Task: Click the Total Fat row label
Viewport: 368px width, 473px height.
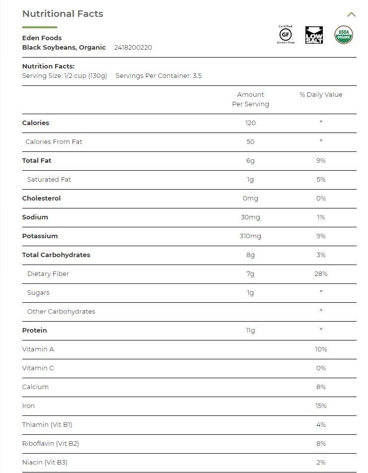Action: click(37, 161)
